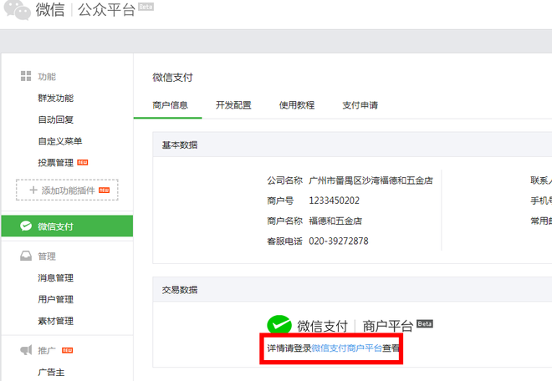The image size is (552, 381).
Task: Click the value 福德和五金店 after 商户名称
Action: [x=335, y=221]
